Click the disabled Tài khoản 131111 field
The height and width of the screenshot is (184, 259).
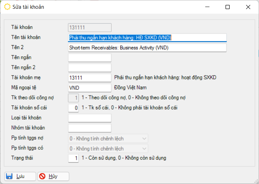[89, 27]
